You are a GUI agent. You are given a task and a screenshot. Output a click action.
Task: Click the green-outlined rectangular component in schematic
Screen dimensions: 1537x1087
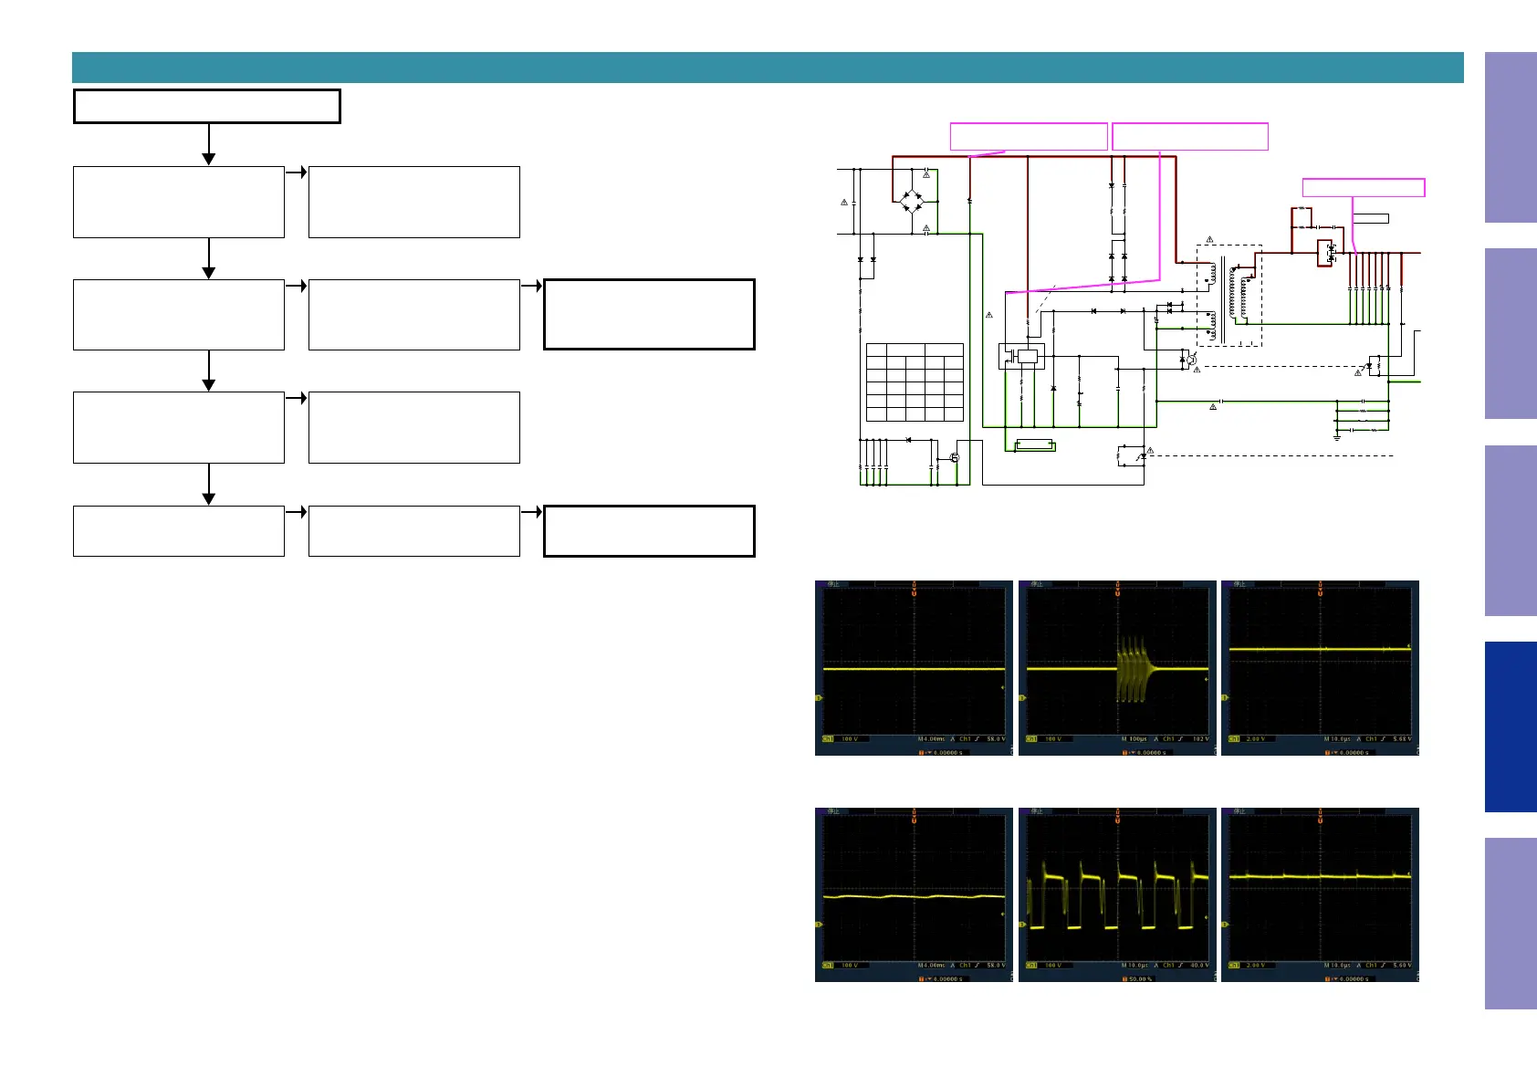pos(1035,445)
